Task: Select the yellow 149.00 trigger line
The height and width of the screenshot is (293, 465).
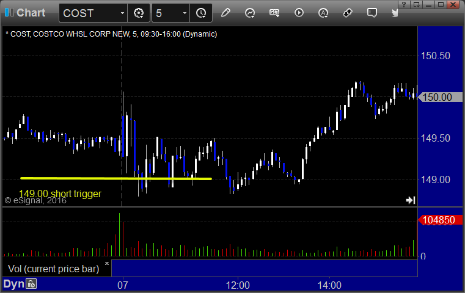Action: point(116,178)
